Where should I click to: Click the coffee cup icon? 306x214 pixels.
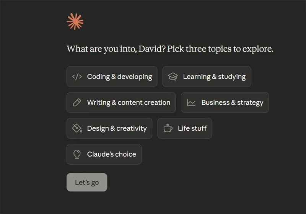pyautogui.click(x=168, y=128)
